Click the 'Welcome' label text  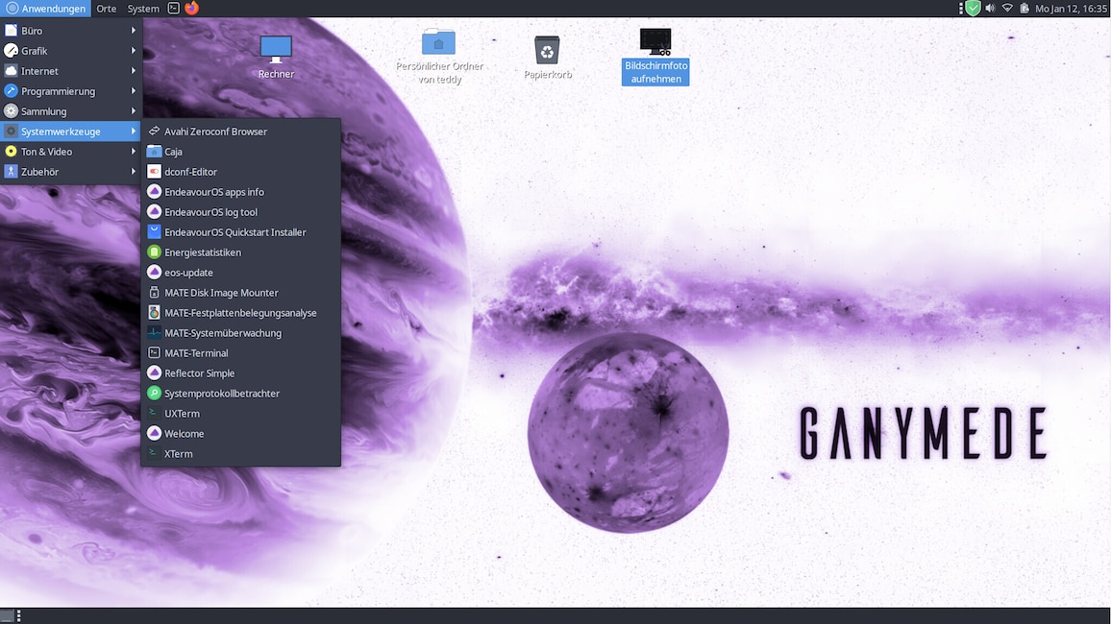tap(185, 434)
